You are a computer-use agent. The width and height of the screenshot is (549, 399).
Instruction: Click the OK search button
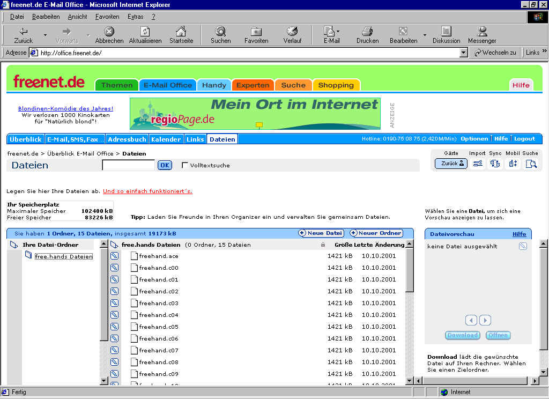point(165,165)
